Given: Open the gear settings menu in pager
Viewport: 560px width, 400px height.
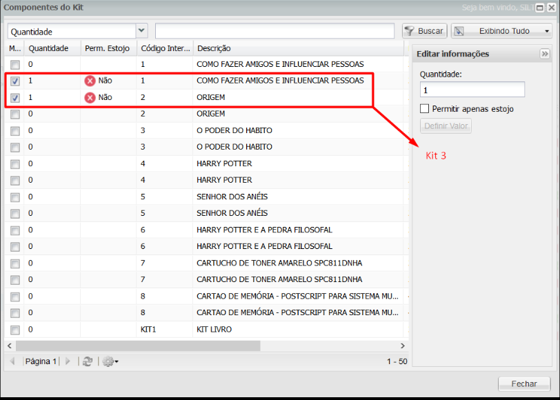Looking at the screenshot, I should (110, 361).
